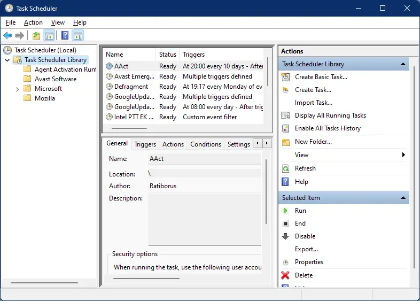Viewport: 420px width, 301px height.
Task: Click the Forward arrow toolbar icon
Action: click(x=20, y=35)
